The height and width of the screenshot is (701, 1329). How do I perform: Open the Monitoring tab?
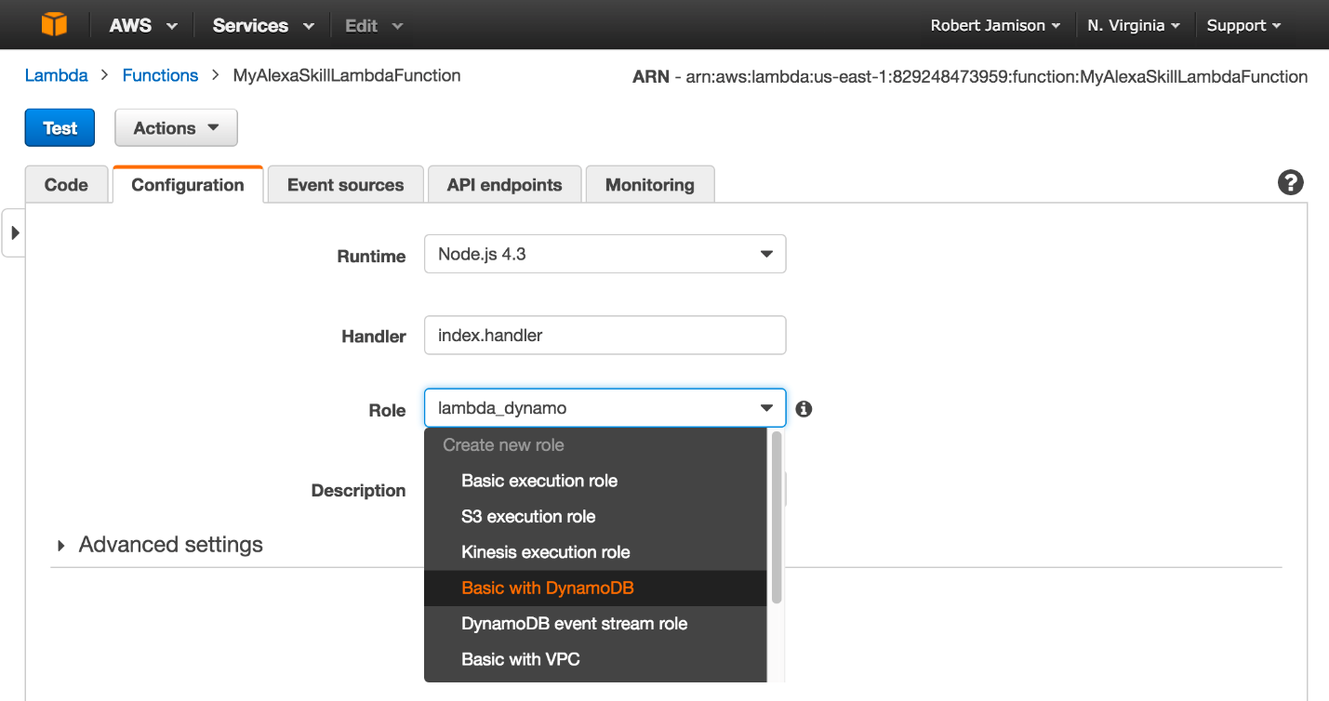(649, 185)
